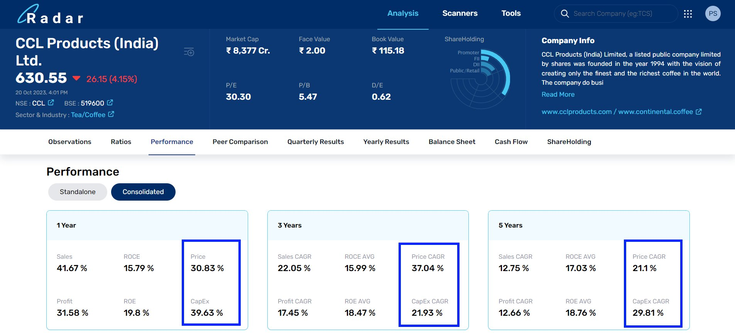Click the D/E value 0.62
Viewport: 735px width, 335px height.
pyautogui.click(x=381, y=97)
